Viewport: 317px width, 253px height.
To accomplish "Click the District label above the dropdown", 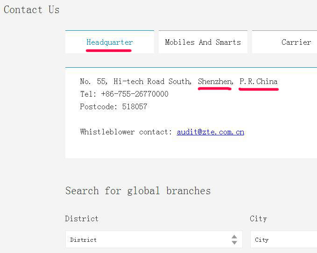I will click(82, 218).
